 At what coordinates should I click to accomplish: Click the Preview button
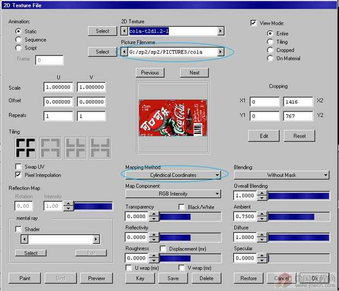96,278
